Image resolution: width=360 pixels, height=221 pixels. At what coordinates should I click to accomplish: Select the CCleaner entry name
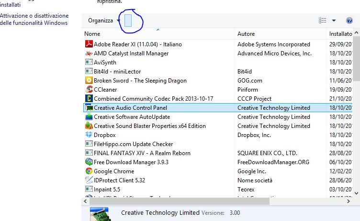(x=105, y=90)
